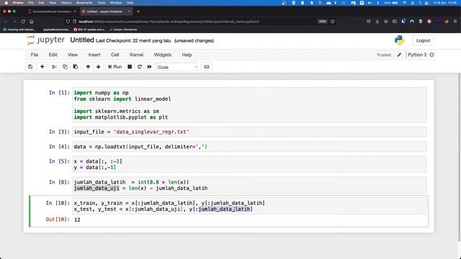Cut selected cells with the scissors icon
This screenshot has height=259, width=461.
(x=54, y=67)
